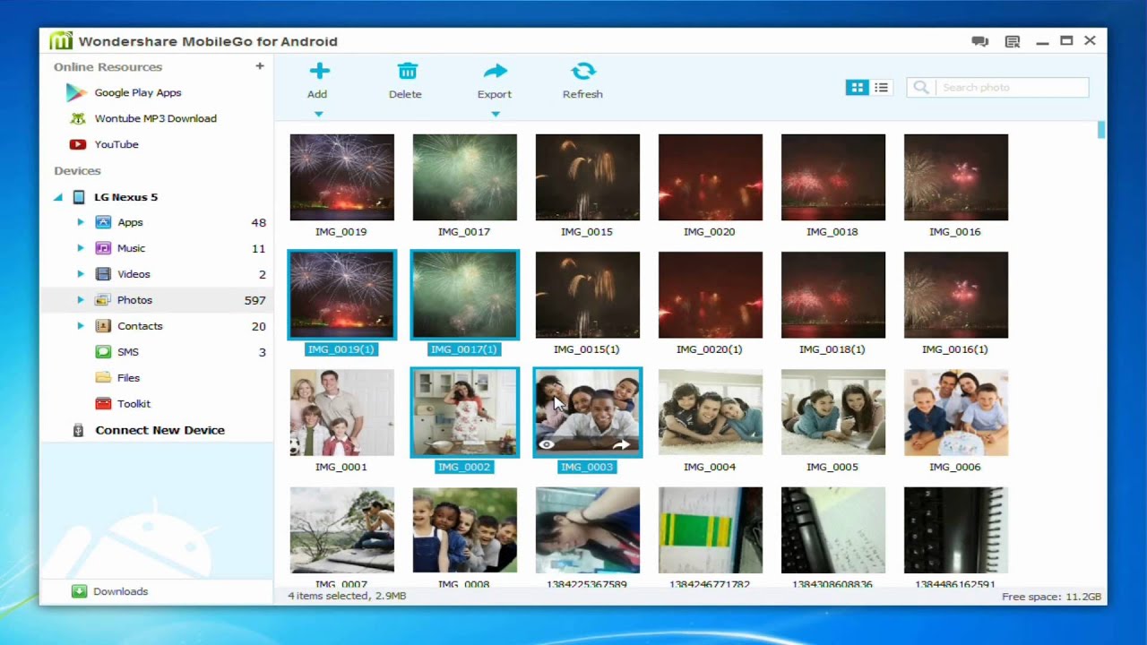Click the IMG_0005 file name
The height and width of the screenshot is (645, 1147).
(832, 467)
